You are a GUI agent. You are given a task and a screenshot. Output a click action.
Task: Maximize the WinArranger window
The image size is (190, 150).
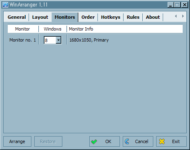177,5
